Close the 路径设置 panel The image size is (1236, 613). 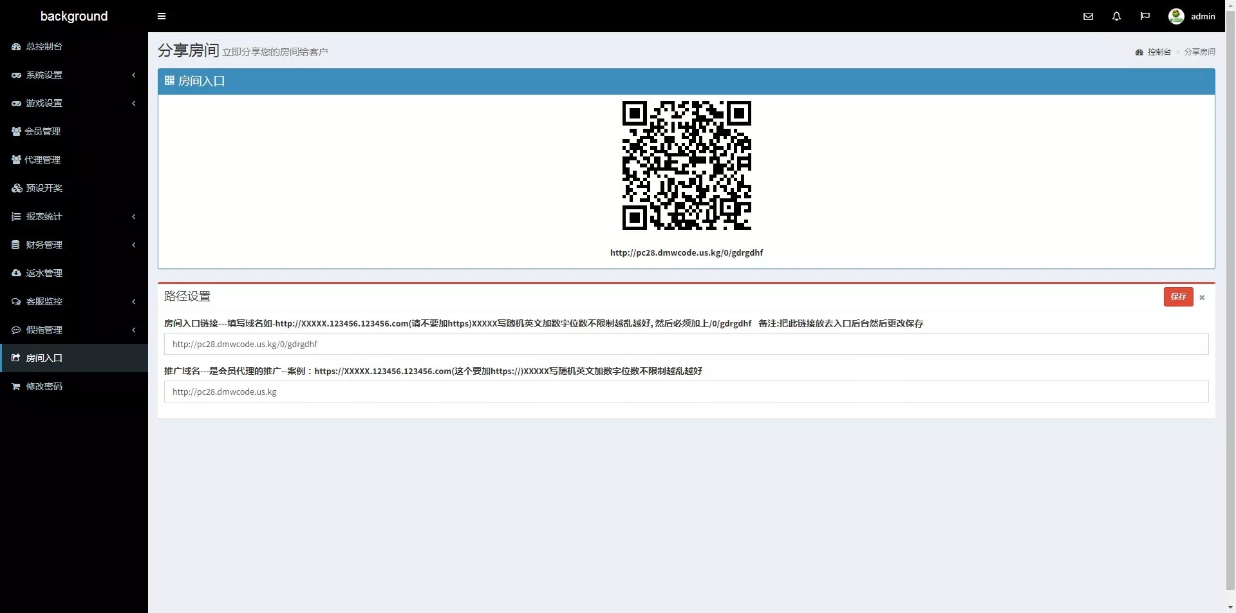click(1202, 297)
